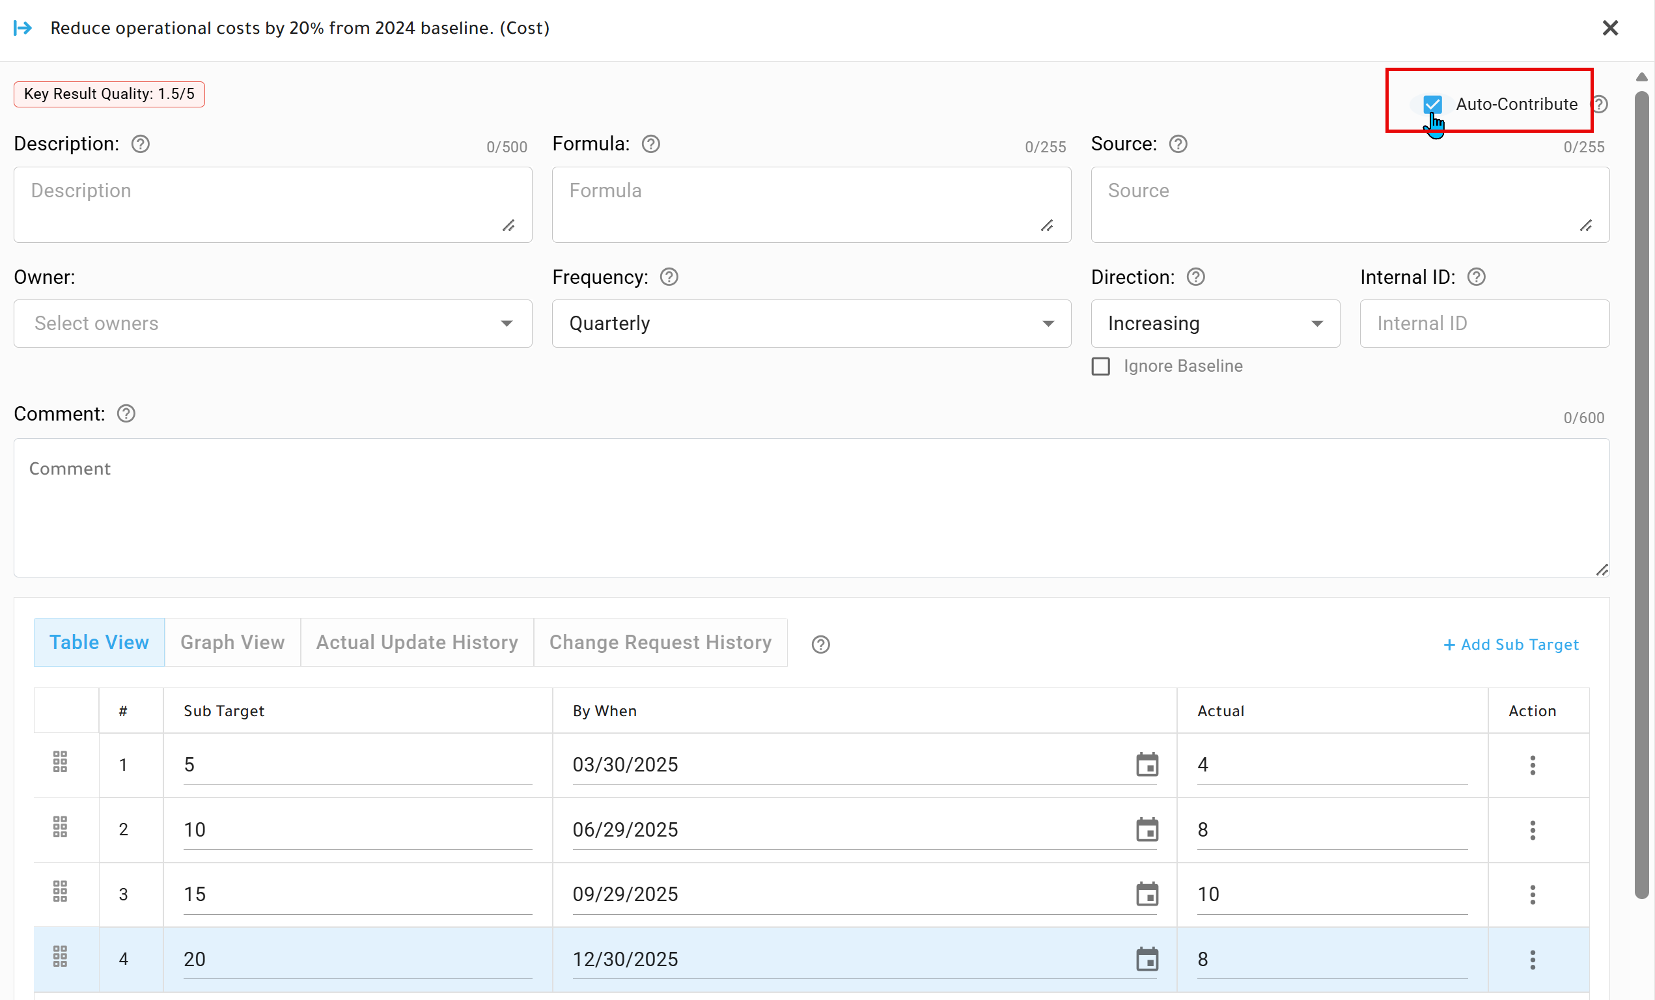Open calendar picker for 03/30/2025

point(1147,764)
